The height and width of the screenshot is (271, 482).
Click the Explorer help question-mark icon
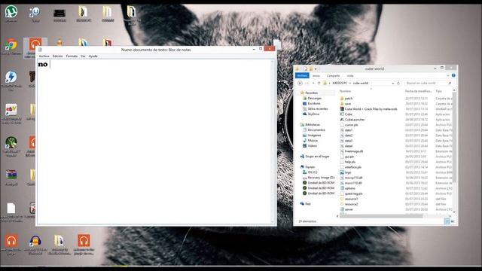(x=453, y=75)
